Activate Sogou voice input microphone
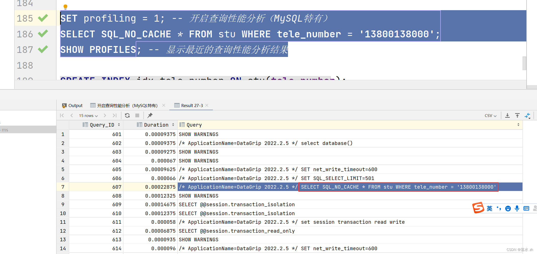 click(517, 208)
